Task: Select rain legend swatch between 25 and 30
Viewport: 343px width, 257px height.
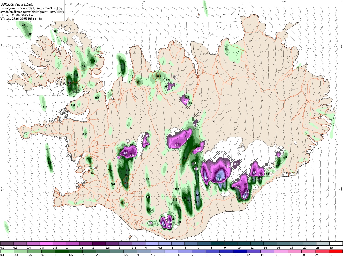Action: (x=322, y=251)
